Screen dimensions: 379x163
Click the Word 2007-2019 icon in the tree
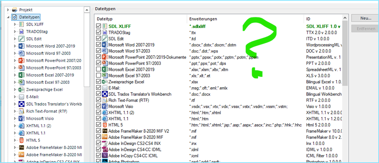point(21,46)
